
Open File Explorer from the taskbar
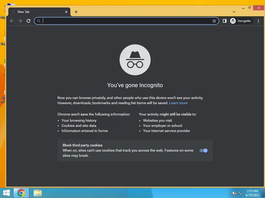click(x=38, y=193)
